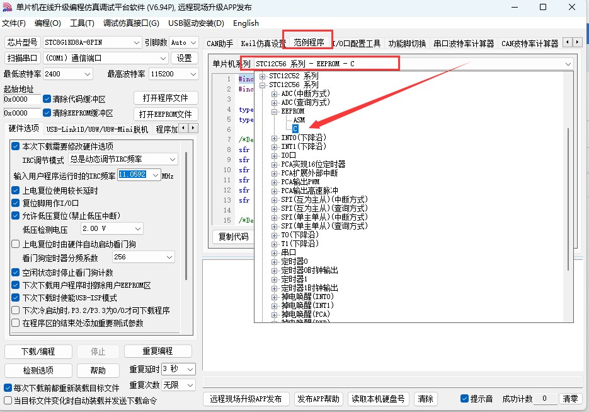The image size is (589, 412).
Task: Expand 串口 tree node
Action: click(x=274, y=253)
